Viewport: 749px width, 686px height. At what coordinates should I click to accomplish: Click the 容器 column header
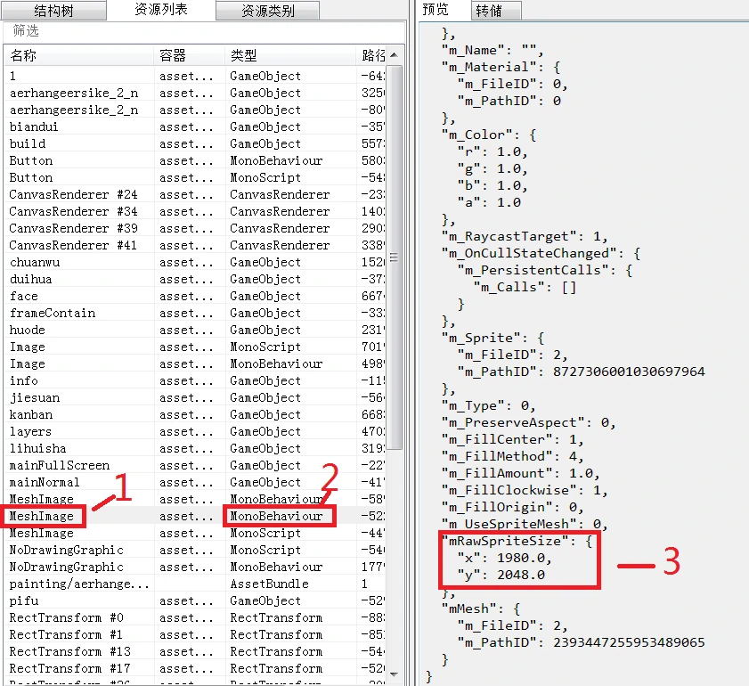pos(187,55)
